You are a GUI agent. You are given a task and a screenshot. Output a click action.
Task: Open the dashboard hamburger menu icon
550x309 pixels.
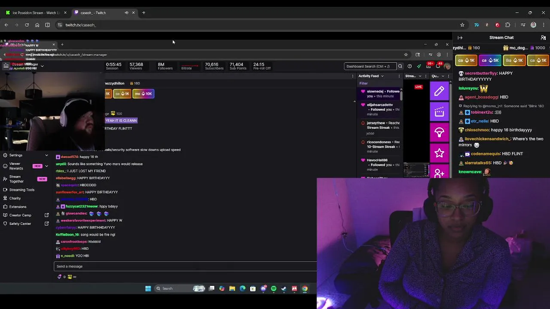pyautogui.click(x=6, y=66)
